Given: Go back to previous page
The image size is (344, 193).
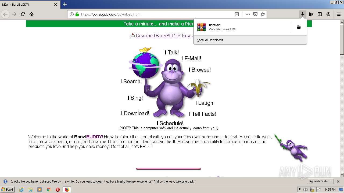Looking at the screenshot, I should click(5, 14).
